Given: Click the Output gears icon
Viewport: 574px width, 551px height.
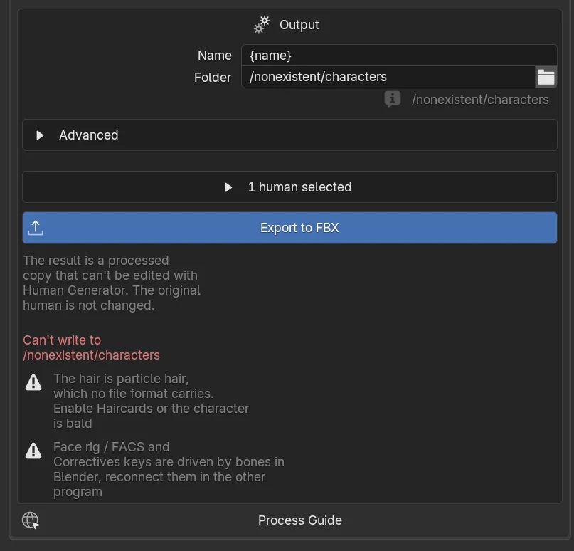Looking at the screenshot, I should tap(262, 25).
